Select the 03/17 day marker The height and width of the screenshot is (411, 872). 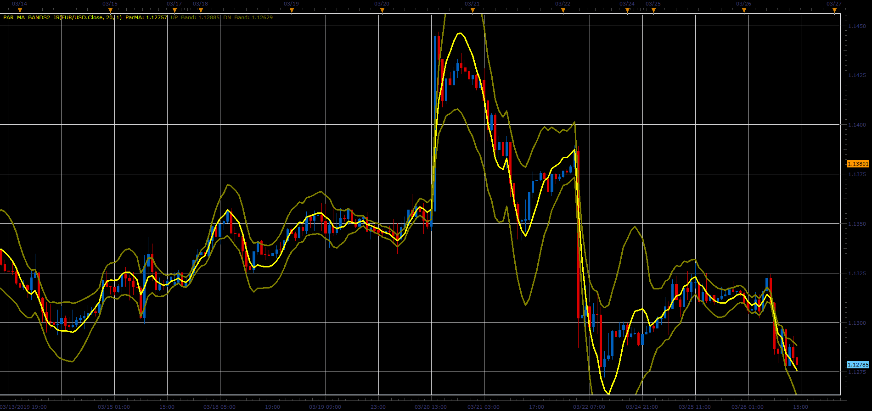tap(174, 11)
